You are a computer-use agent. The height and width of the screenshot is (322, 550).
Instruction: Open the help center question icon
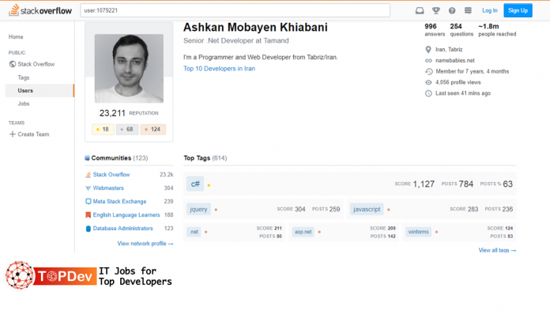pyautogui.click(x=451, y=10)
